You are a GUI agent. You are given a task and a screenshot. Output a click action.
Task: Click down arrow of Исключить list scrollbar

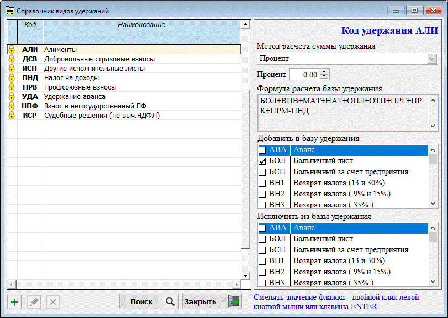tap(433, 281)
